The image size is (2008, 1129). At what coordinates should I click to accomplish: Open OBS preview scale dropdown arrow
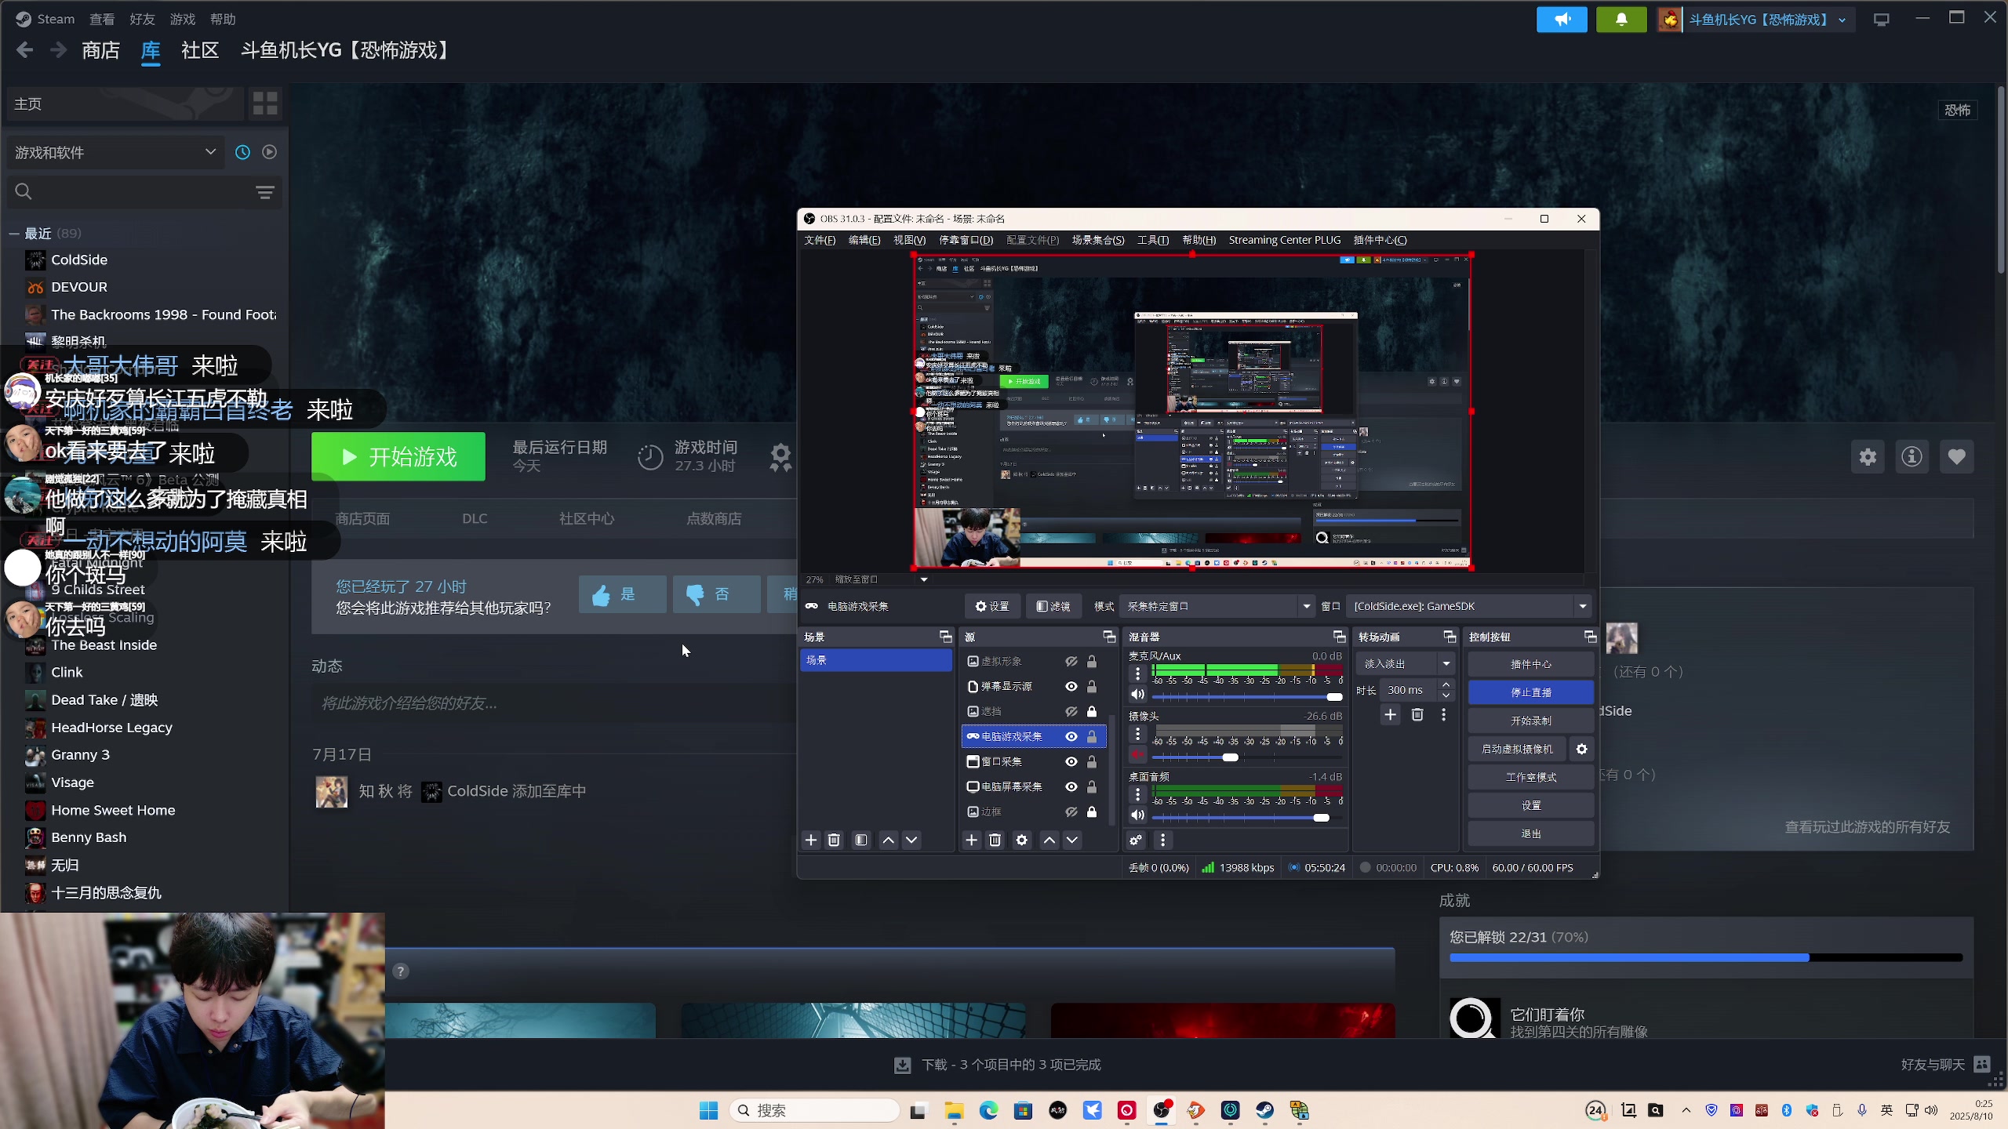pos(924,579)
